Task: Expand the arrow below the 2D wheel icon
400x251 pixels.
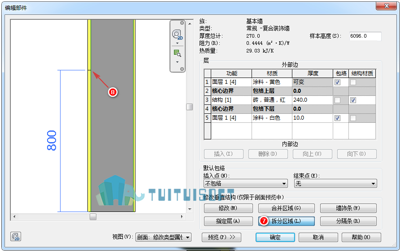Action: 177,43
